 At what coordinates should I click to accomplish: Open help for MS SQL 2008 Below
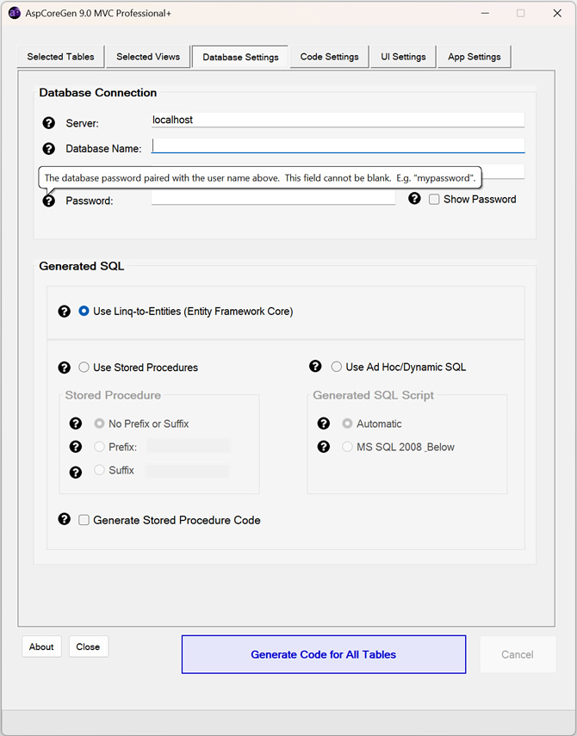coord(324,447)
